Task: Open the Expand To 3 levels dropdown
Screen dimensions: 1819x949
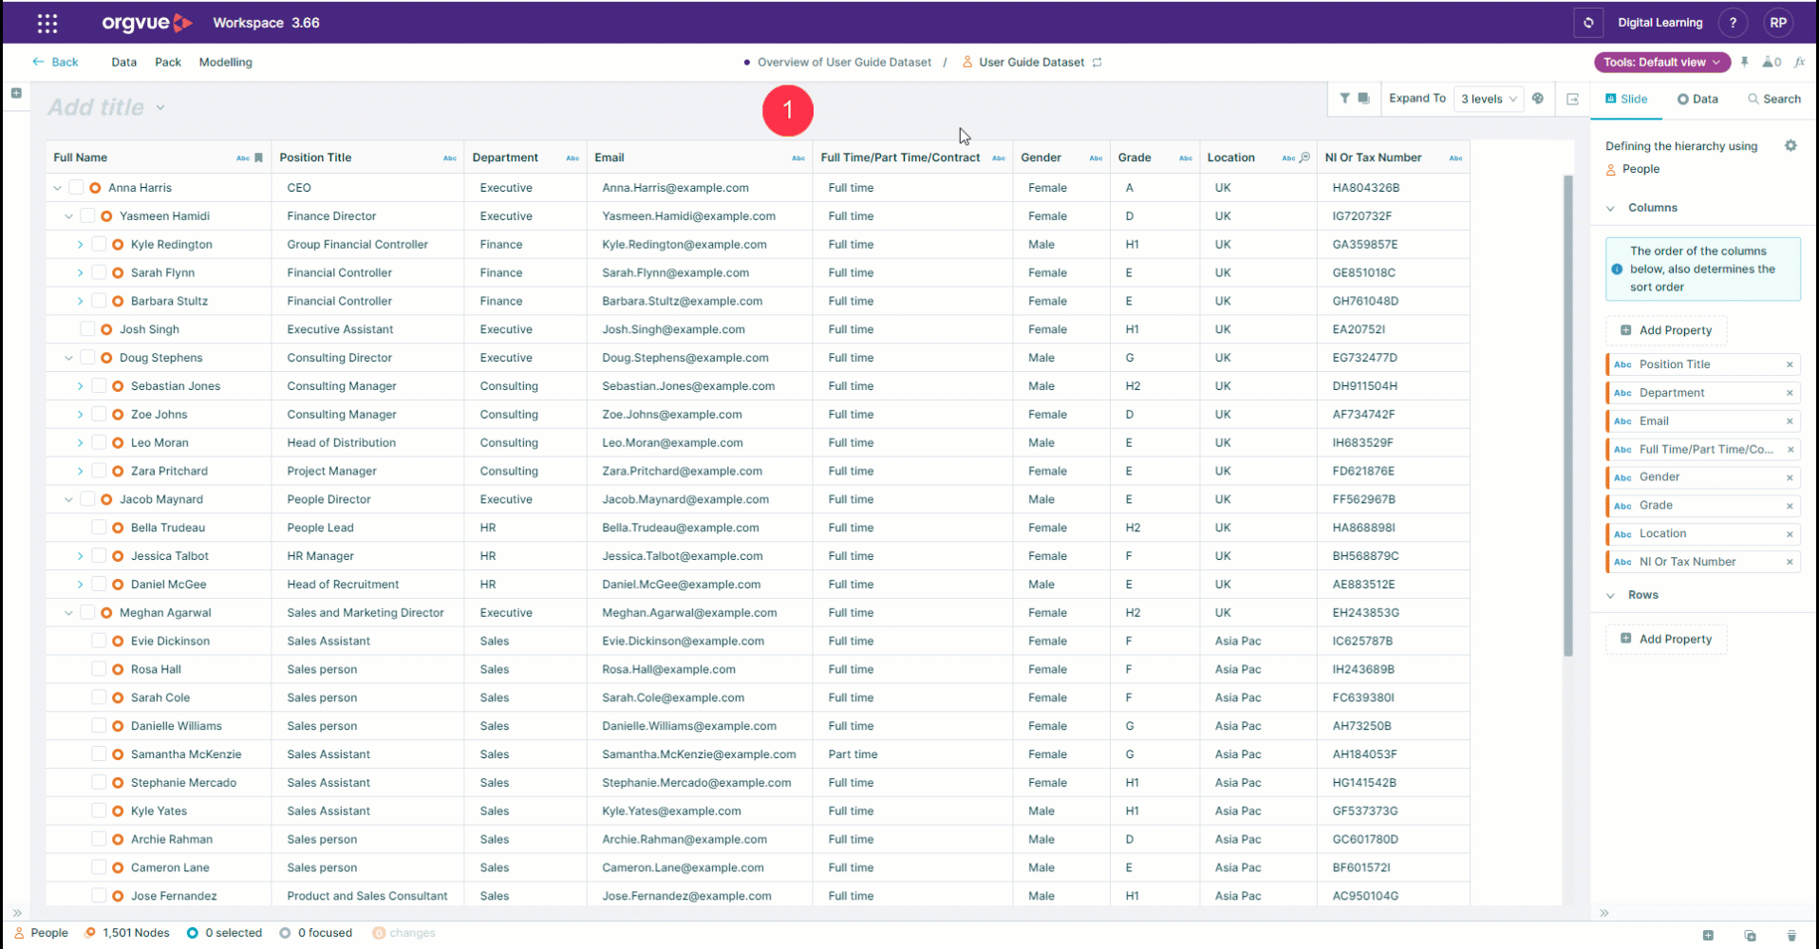Action: click(1488, 99)
